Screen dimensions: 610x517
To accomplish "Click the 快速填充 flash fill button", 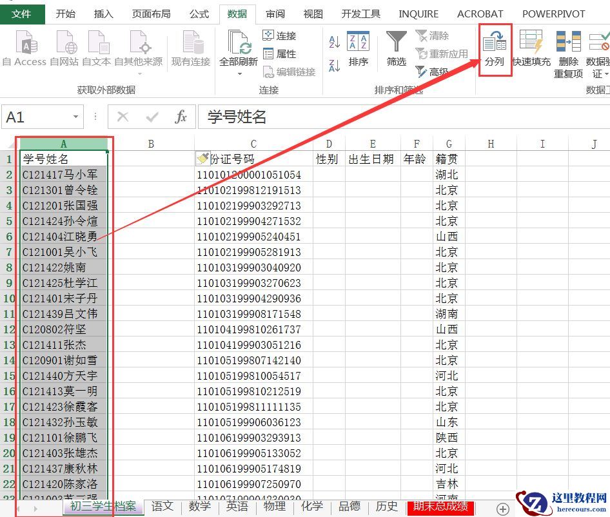I will (531, 48).
